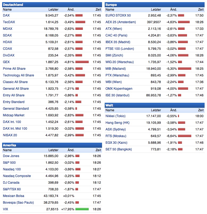
Task: Click VIX change value +17,95%
Action: click(x=68, y=209)
